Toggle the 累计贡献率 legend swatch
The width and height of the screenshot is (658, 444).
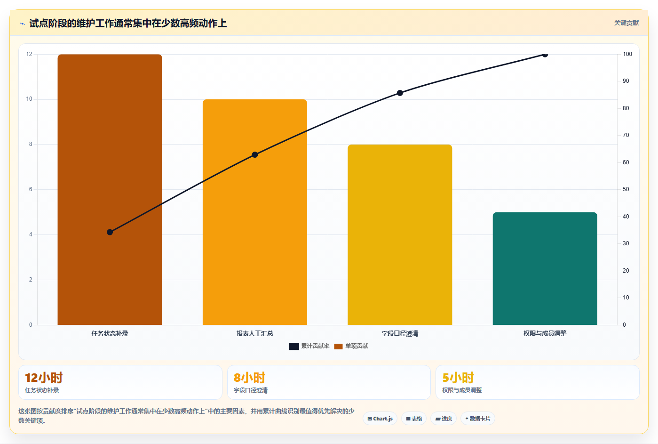click(294, 346)
